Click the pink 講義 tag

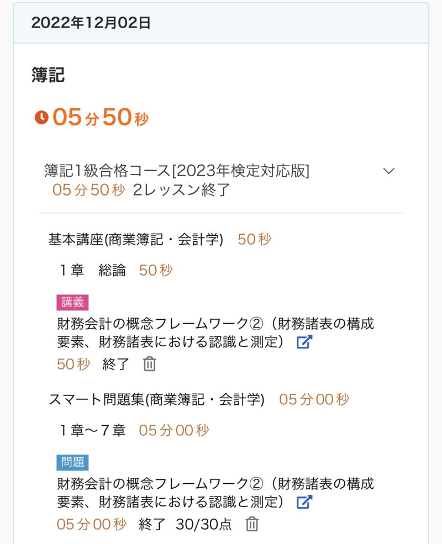pos(72,303)
